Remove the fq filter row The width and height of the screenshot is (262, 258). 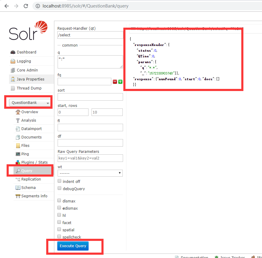click(115, 81)
